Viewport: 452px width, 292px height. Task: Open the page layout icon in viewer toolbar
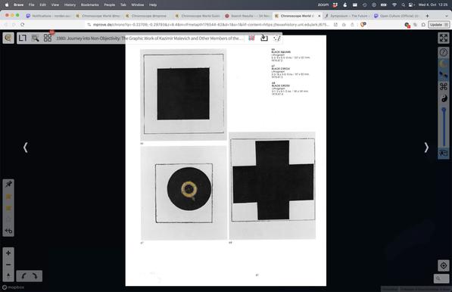point(23,38)
